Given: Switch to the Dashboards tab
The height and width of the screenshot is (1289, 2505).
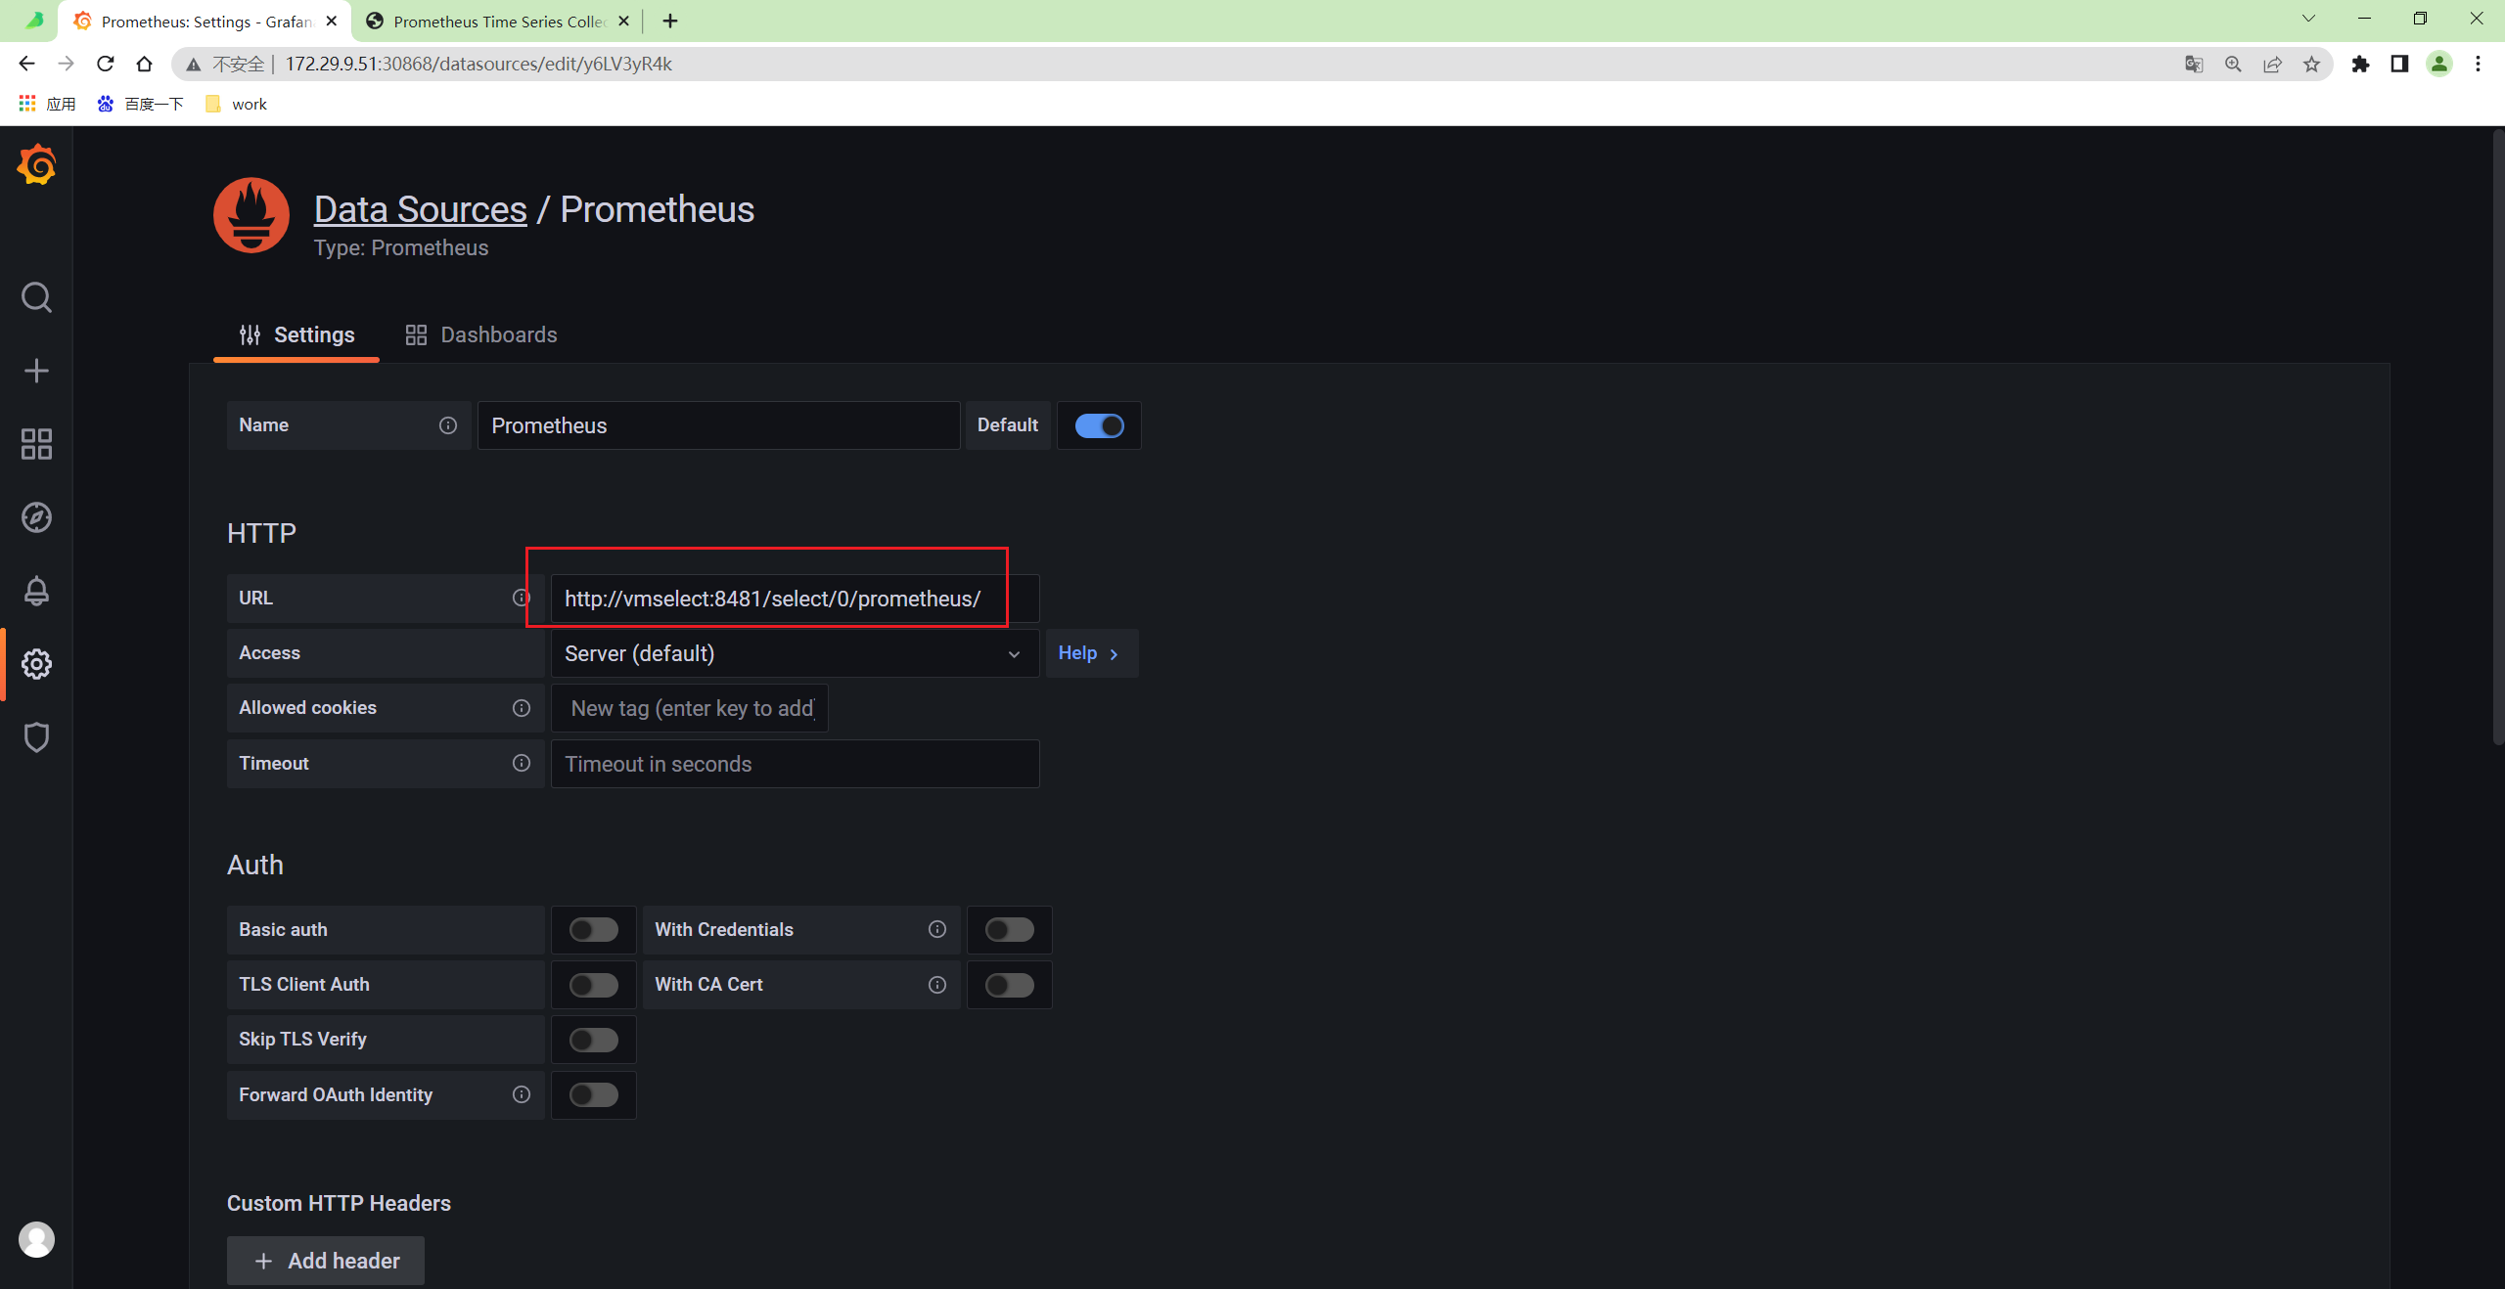Looking at the screenshot, I should pyautogui.click(x=481, y=334).
